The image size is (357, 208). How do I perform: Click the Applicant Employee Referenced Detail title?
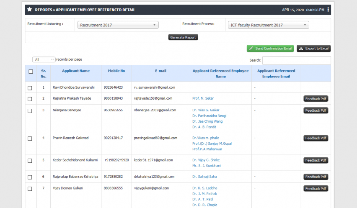coord(96,10)
